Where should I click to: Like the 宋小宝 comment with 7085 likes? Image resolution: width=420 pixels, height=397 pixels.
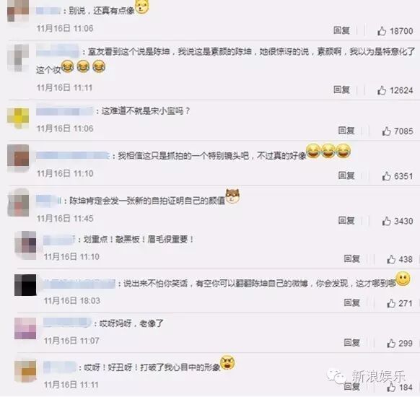(x=386, y=131)
